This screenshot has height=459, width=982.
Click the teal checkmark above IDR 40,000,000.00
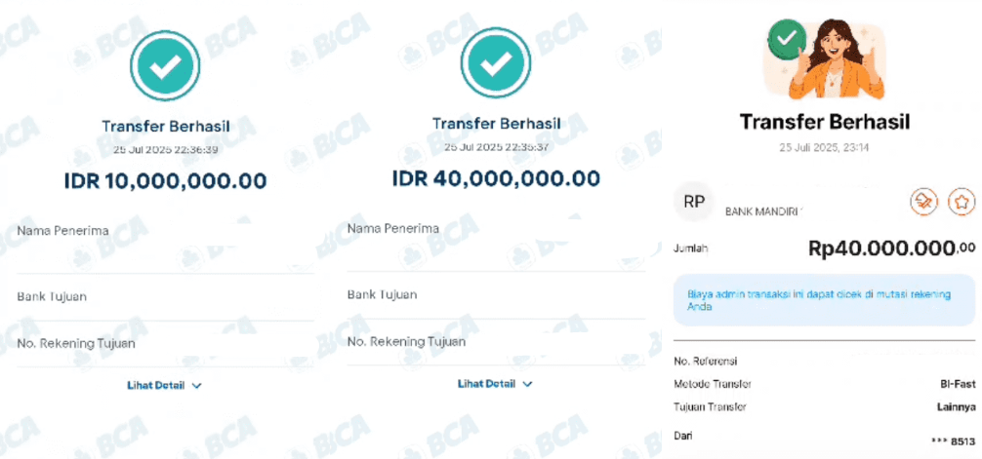pyautogui.click(x=495, y=63)
